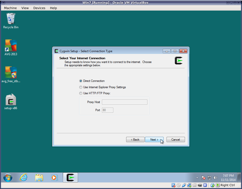Open the Windows Start menu orb

pos(8,178)
